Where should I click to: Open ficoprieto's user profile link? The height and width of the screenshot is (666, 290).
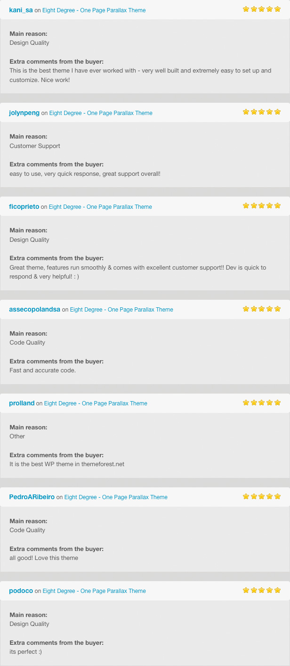coord(24,206)
